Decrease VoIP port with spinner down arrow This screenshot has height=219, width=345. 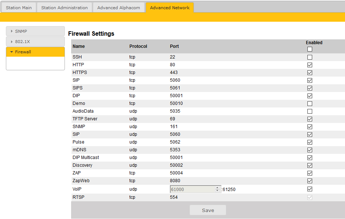click(217, 191)
